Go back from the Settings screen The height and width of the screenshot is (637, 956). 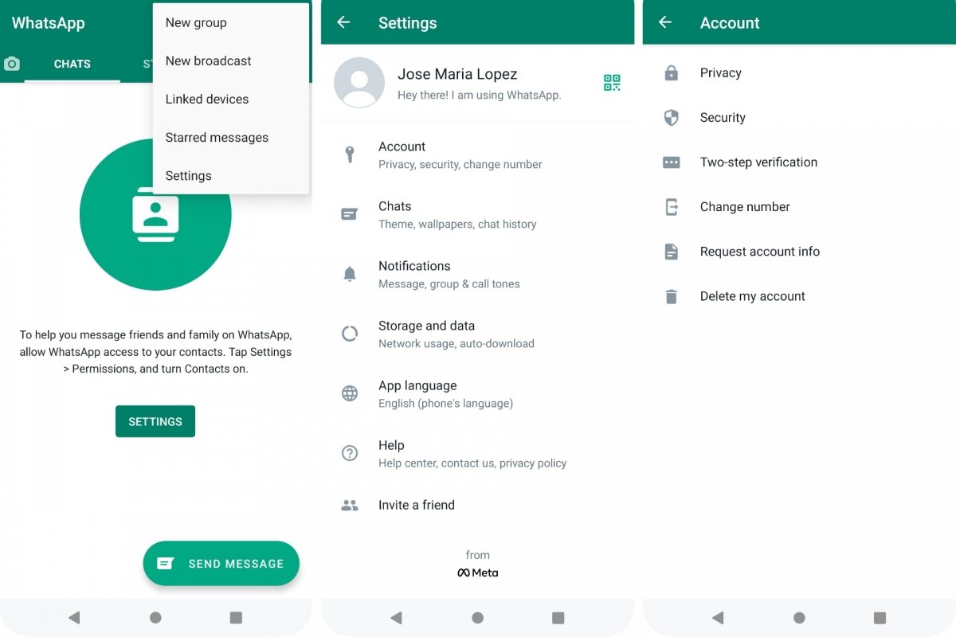coord(343,22)
